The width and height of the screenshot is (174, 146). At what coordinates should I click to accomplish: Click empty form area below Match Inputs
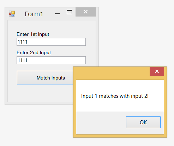[x=40, y=93]
